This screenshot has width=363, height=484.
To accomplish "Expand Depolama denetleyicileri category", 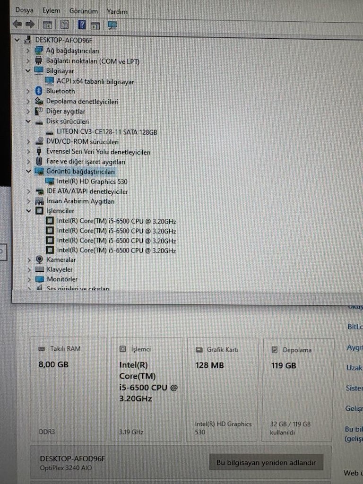I will [x=28, y=101].
